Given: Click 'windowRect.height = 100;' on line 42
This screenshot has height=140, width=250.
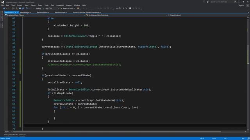Looking at the screenshot, I should coord(71,25).
